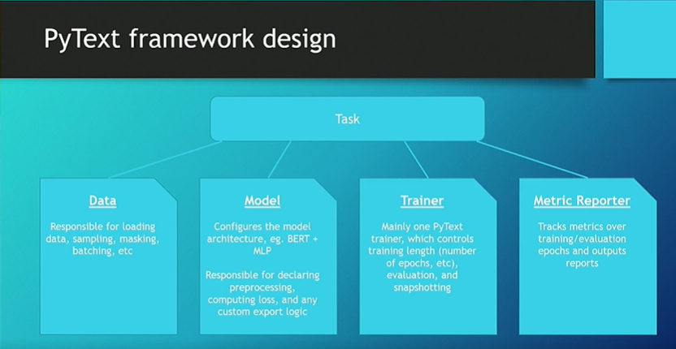Select 'Configures the model architecture' paragraph
This screenshot has width=676, height=349.
[262, 239]
